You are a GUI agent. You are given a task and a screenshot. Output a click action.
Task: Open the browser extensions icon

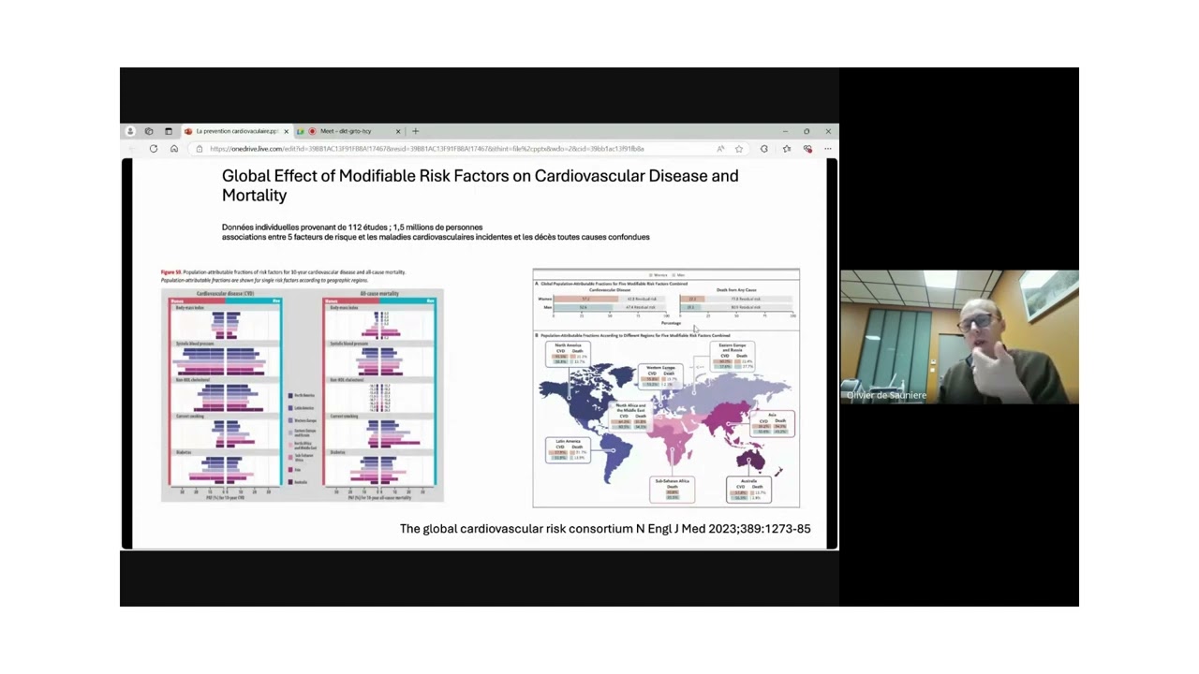point(764,149)
